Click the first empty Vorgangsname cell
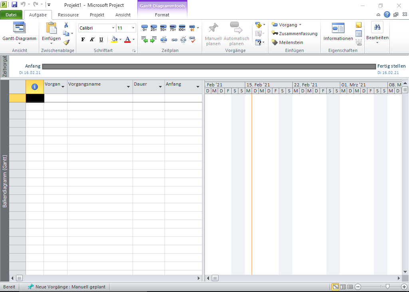The width and height of the screenshot is (409, 292). coord(100,98)
